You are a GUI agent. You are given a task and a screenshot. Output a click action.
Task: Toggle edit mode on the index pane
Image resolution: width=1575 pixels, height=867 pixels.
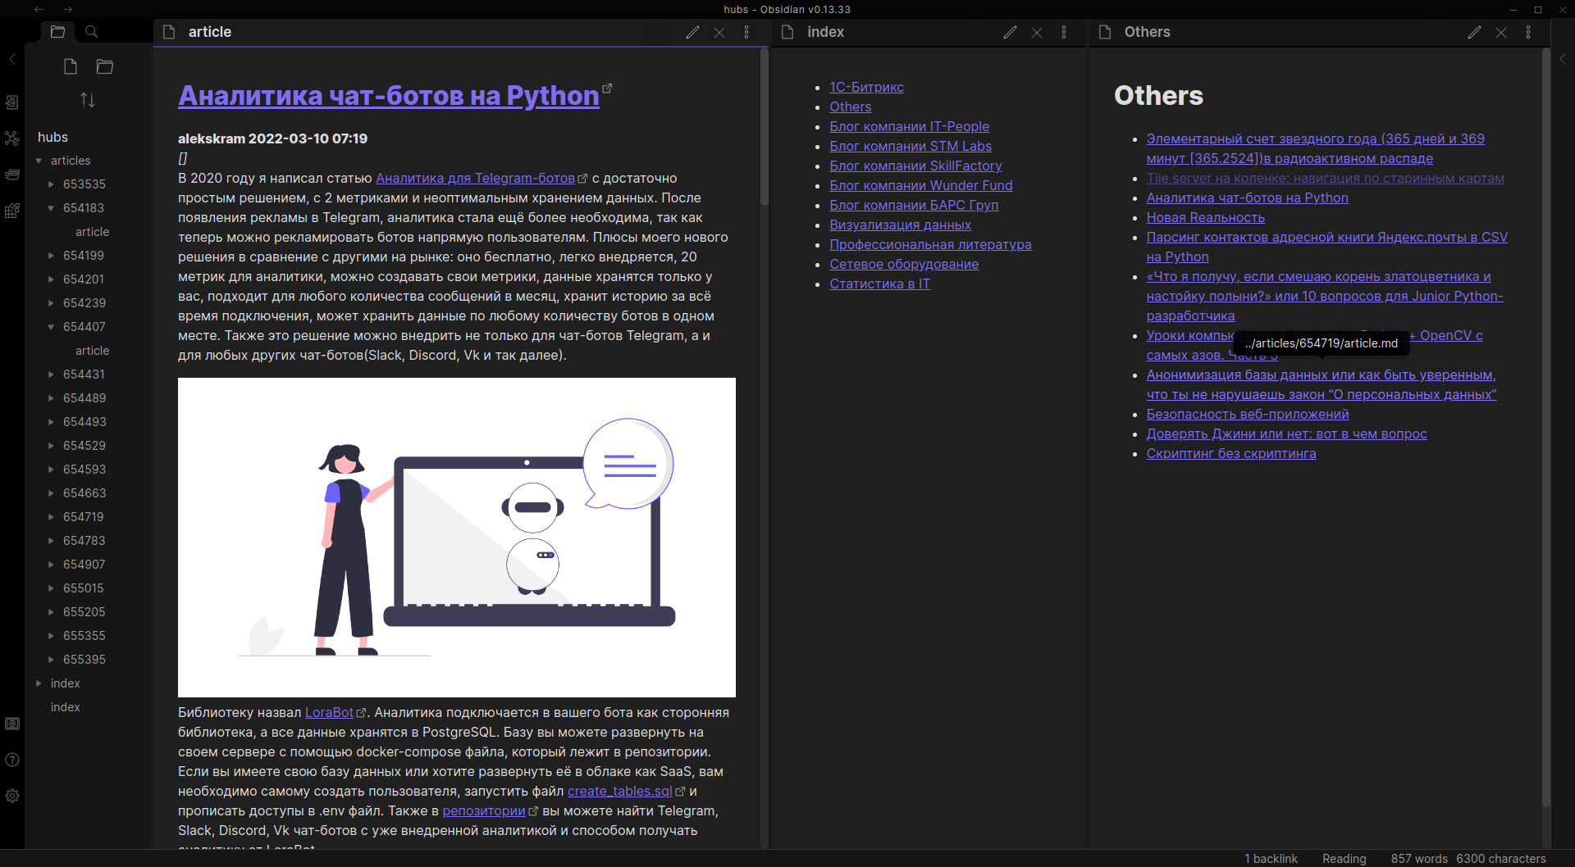pos(1010,32)
